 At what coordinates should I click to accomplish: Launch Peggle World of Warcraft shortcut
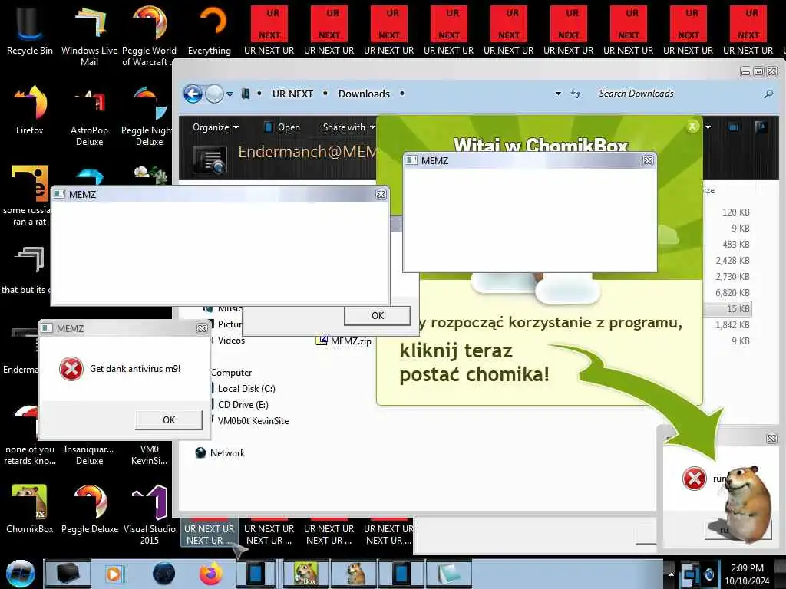coord(149,36)
